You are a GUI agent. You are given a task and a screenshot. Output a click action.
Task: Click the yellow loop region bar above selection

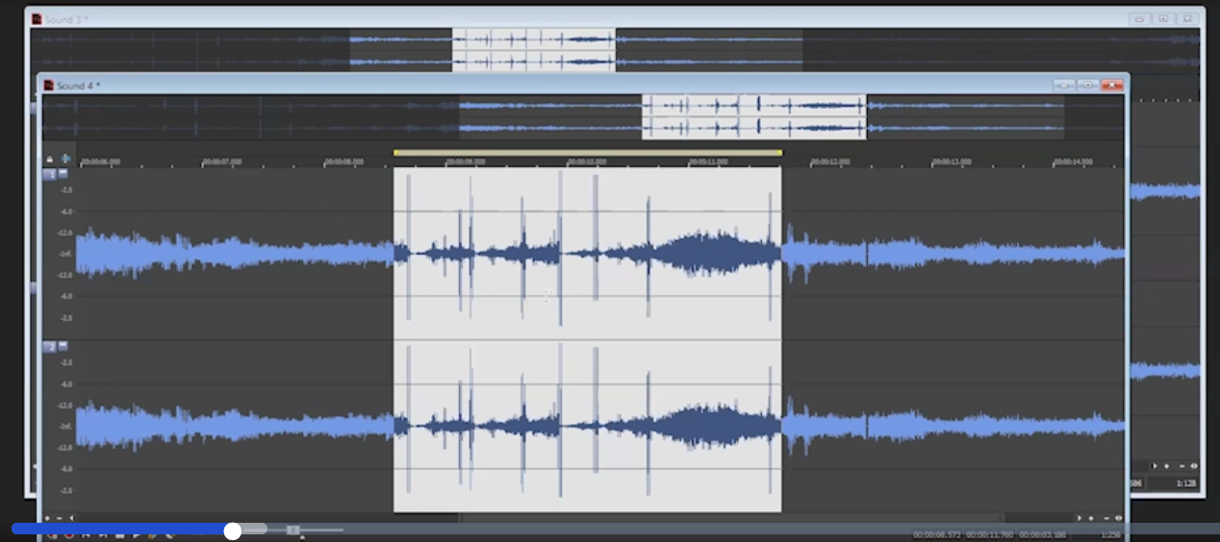587,153
